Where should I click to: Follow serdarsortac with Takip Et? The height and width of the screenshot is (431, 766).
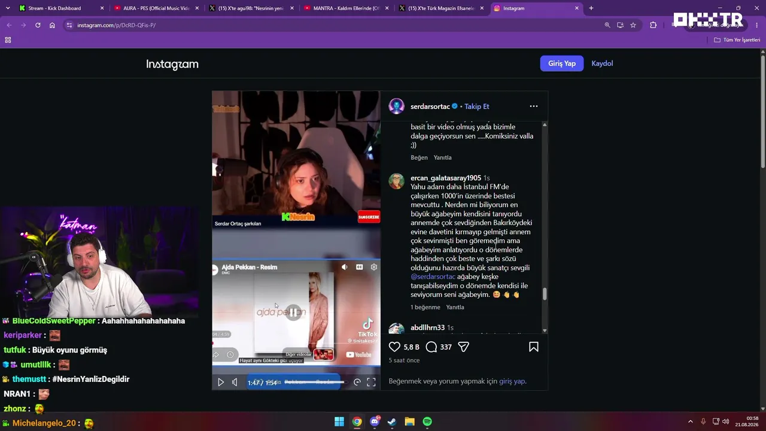[x=477, y=106]
